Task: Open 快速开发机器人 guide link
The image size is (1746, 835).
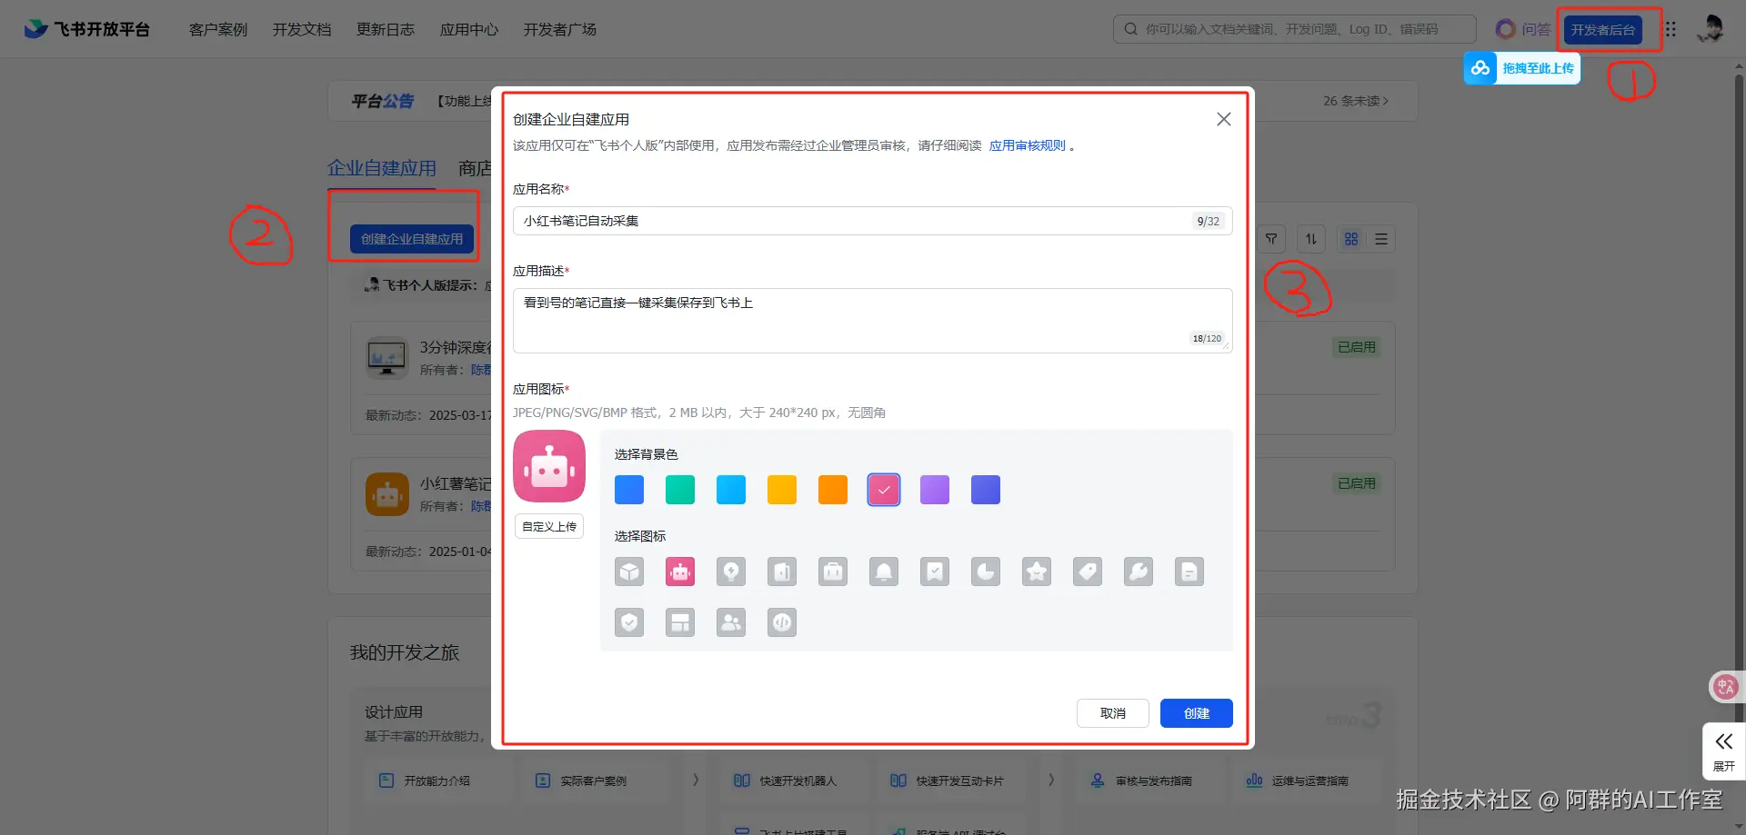Action: (786, 780)
